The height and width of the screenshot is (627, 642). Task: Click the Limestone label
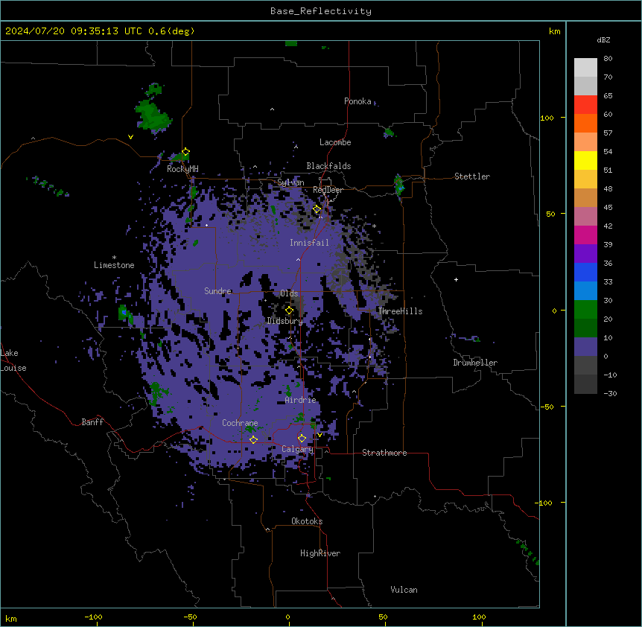(114, 265)
